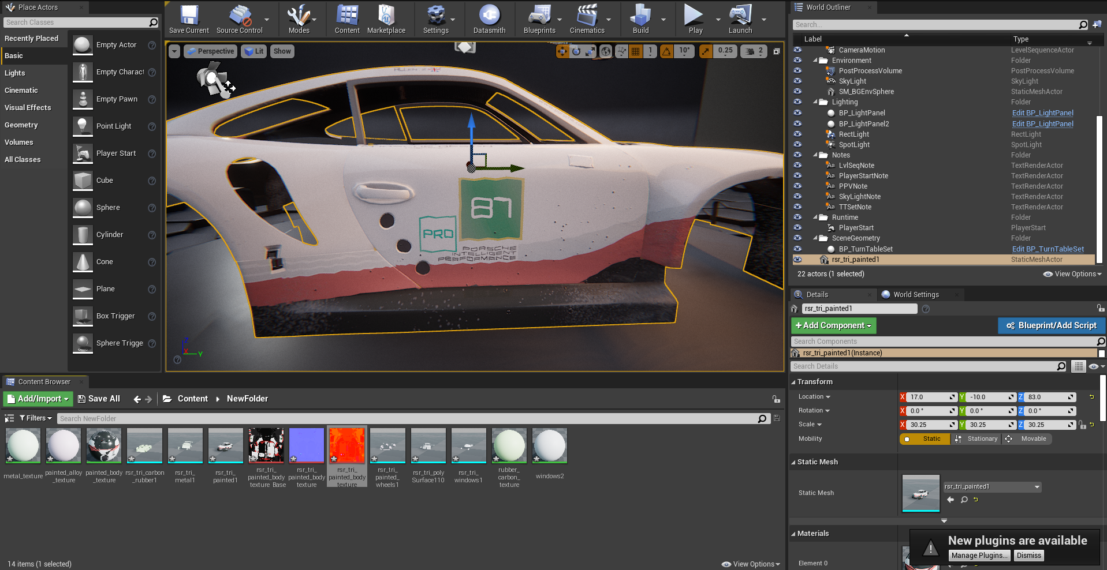Click the Launch toolbar icon

pos(740,19)
